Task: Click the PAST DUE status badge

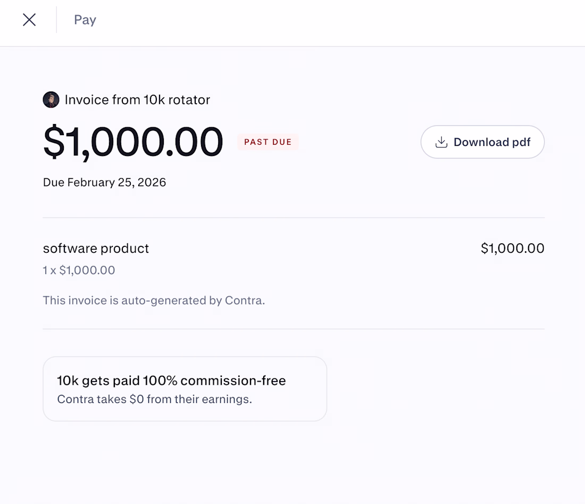Action: 268,142
